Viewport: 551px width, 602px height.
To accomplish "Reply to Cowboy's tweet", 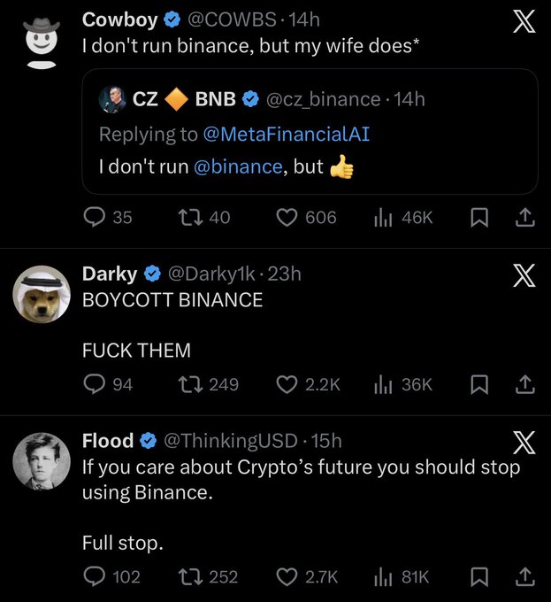I will [95, 217].
